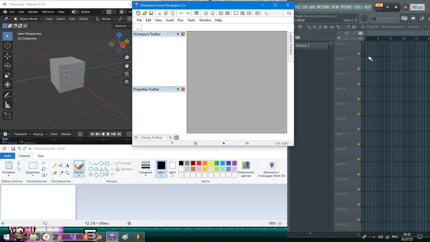Image resolution: width=430 pixels, height=242 pixels.
Task: Click the zoom magnifier icon in Blender viewport
Action: click(x=127, y=57)
